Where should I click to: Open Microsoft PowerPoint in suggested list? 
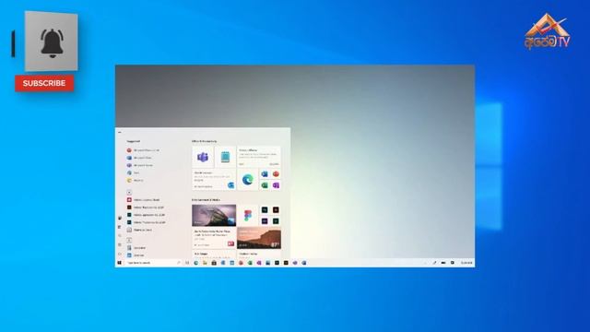(144, 150)
